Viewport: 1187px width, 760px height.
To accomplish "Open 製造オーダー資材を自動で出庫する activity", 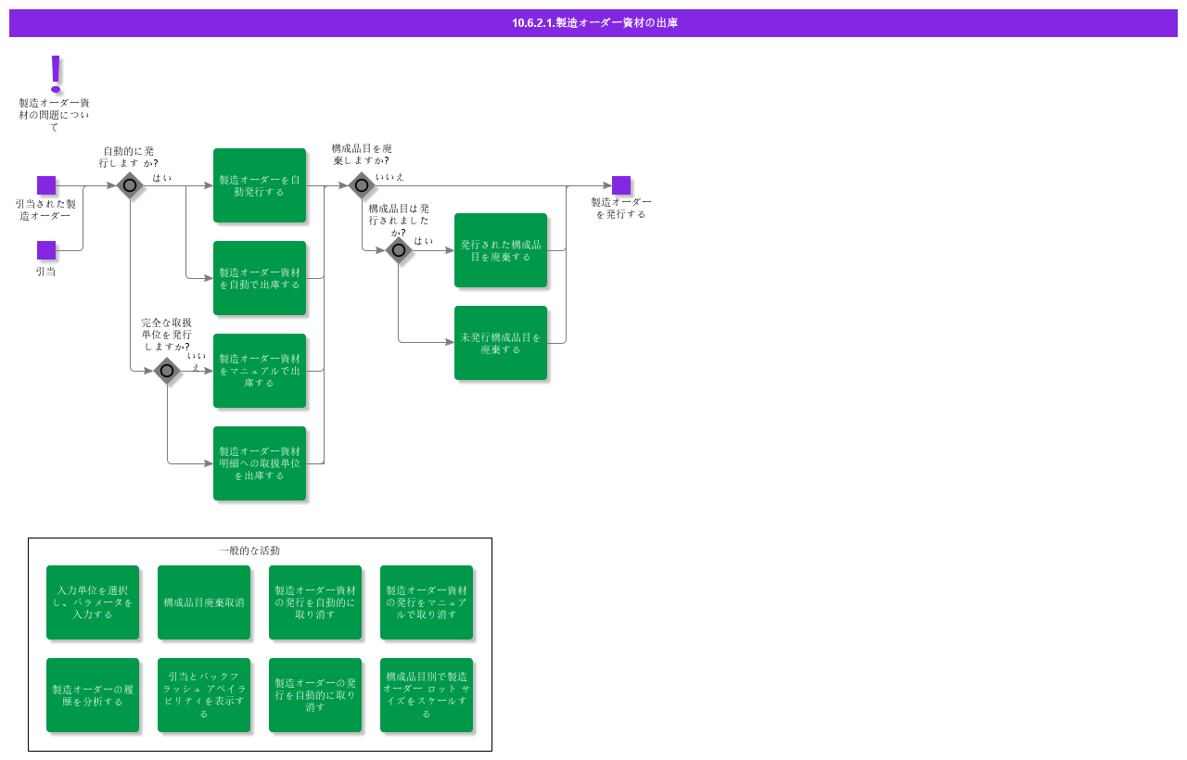I will pos(260,278).
